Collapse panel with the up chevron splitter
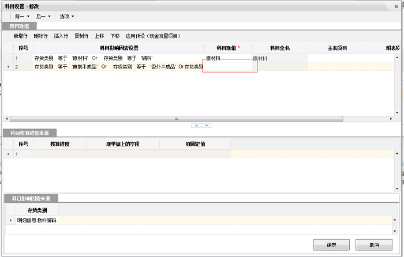 [x=196, y=125]
